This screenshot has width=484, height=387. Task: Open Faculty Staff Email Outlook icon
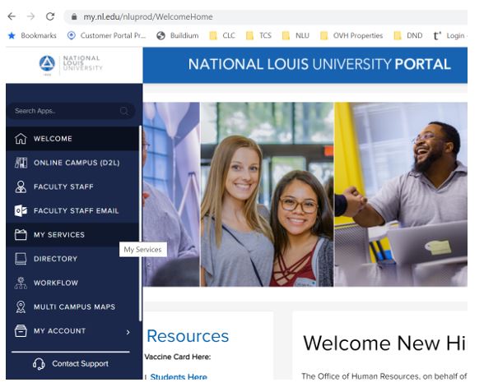point(21,210)
